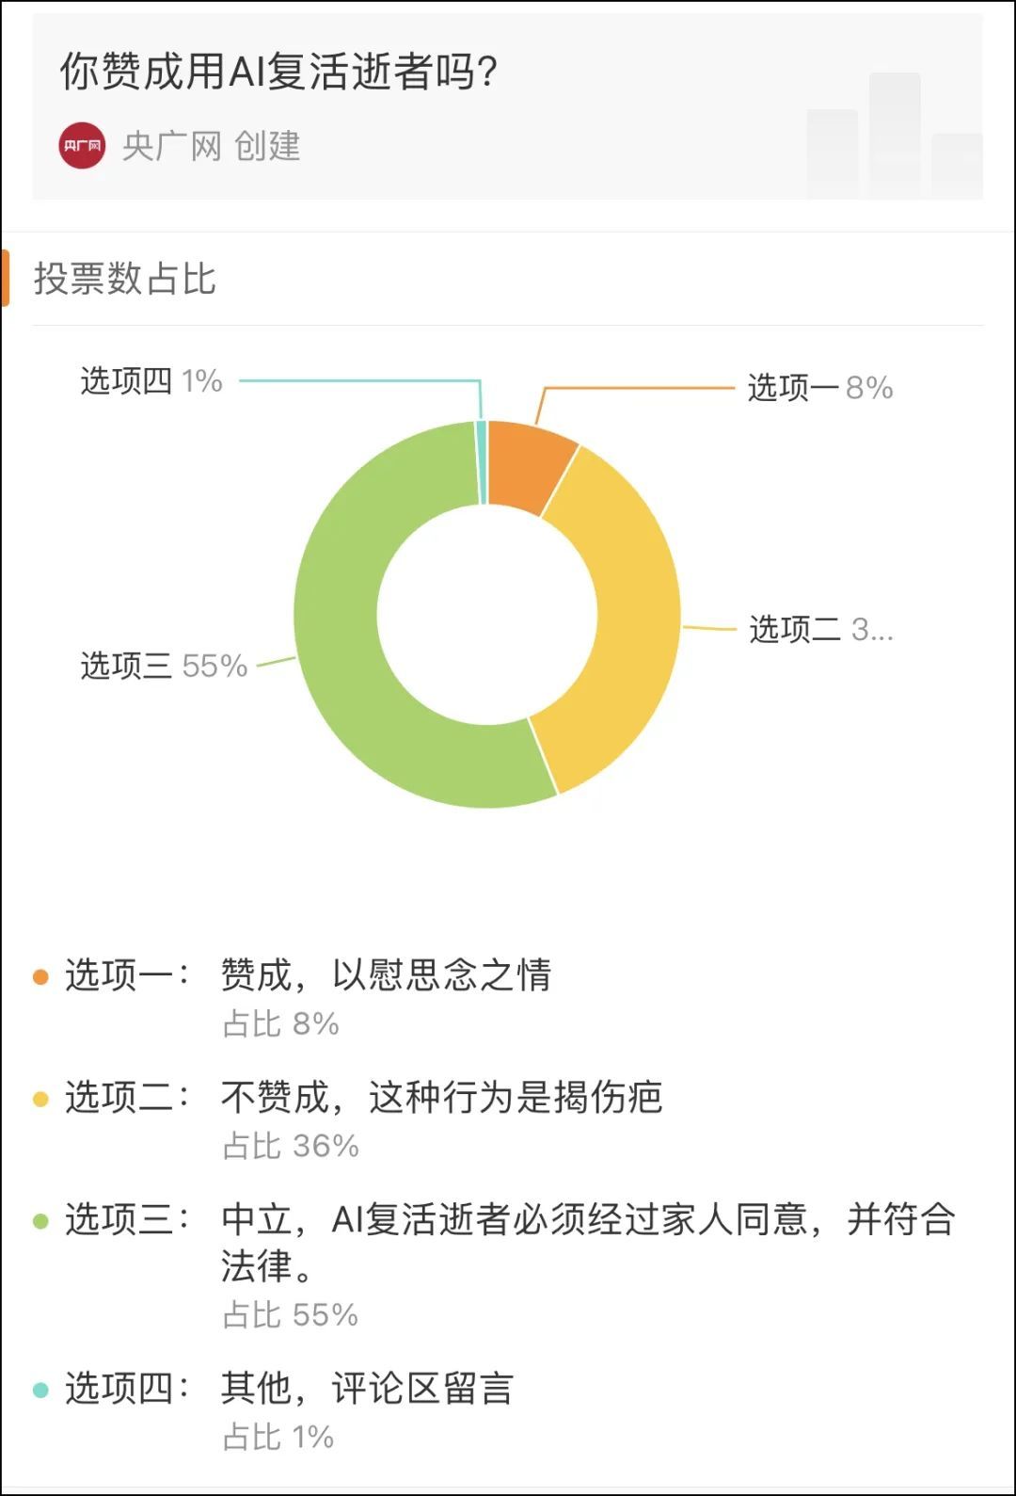Click the truncated 选项二 chart label
1016x1496 pixels.
coord(820,629)
